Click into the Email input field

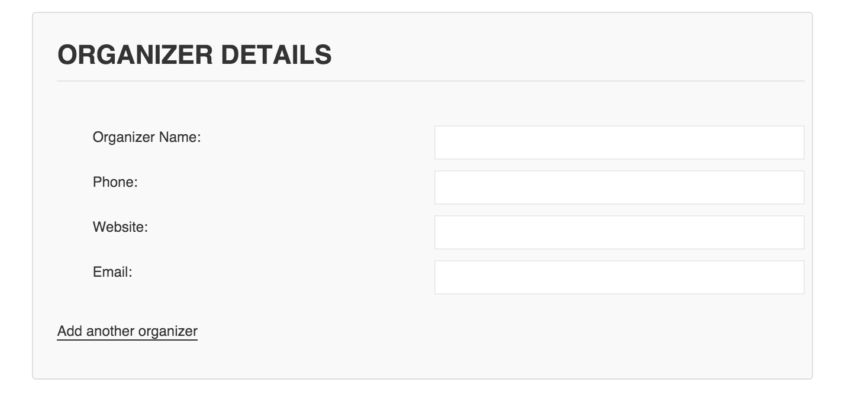(x=619, y=277)
